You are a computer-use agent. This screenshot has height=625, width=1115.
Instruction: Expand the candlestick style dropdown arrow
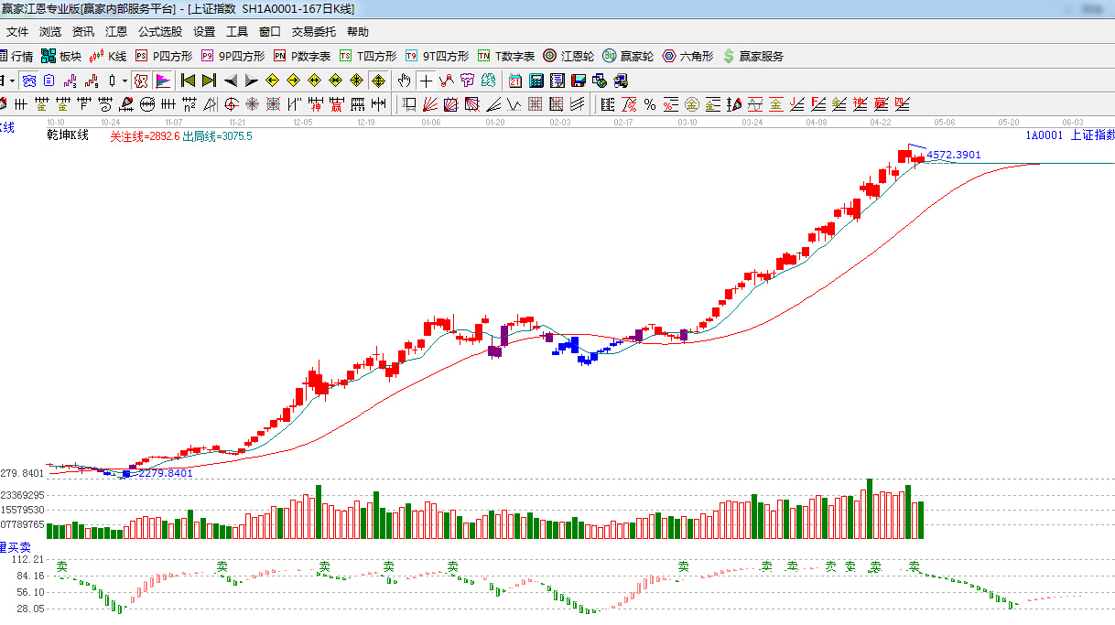click(x=124, y=81)
